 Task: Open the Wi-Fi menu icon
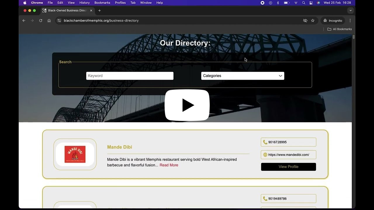click(296, 3)
